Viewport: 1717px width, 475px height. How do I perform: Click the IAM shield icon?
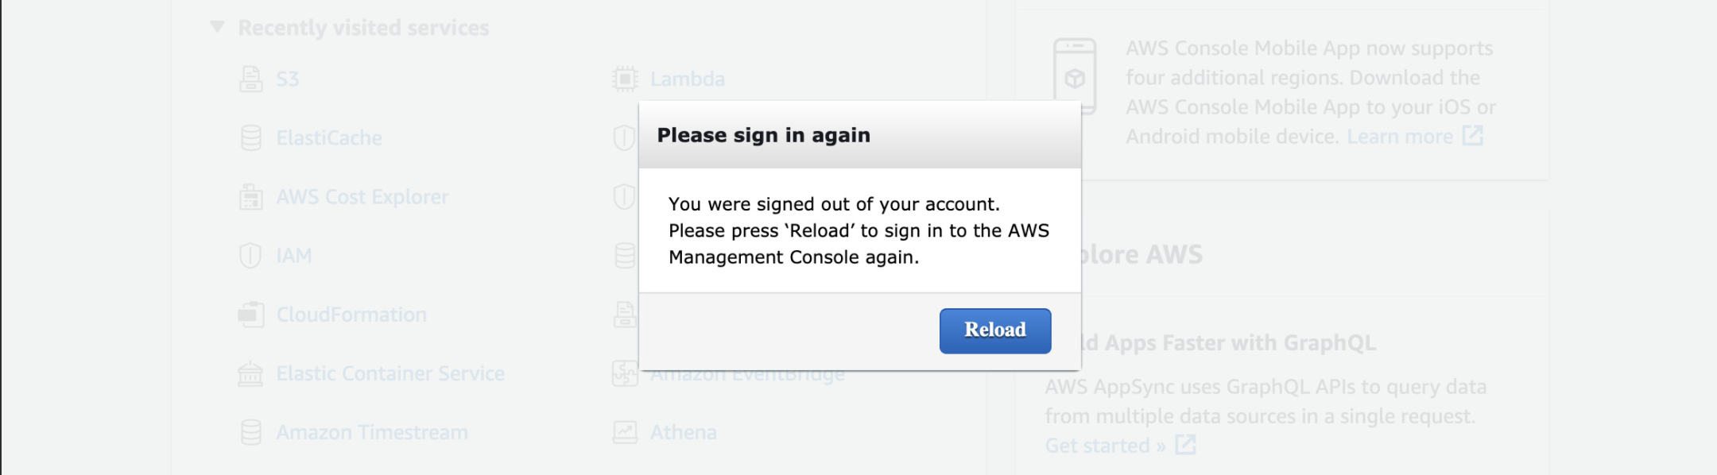(x=251, y=255)
